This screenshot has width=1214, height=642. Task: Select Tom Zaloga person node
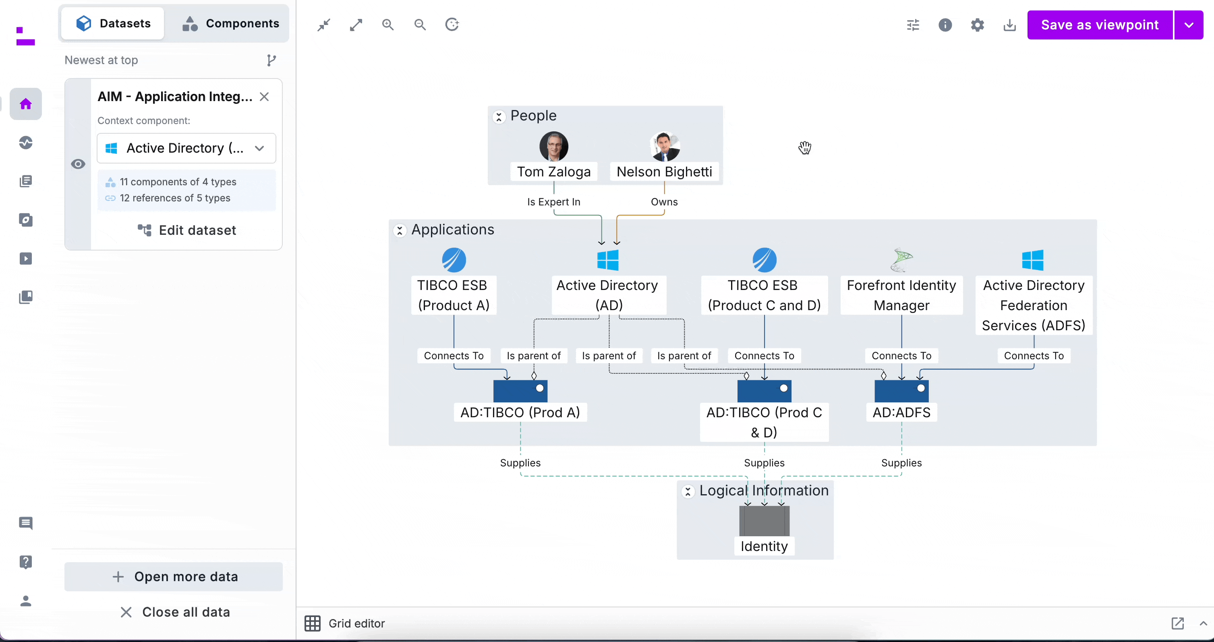pos(554,157)
